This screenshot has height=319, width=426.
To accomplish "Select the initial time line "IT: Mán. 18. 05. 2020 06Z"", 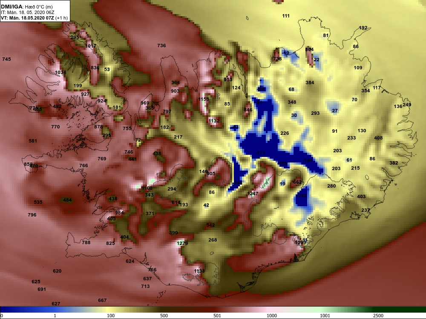I will pos(27,12).
